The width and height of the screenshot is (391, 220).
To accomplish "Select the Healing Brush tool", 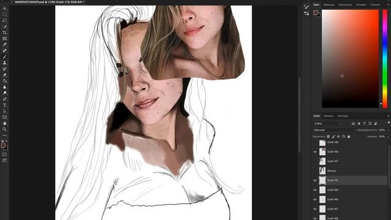I will (x=4, y=51).
